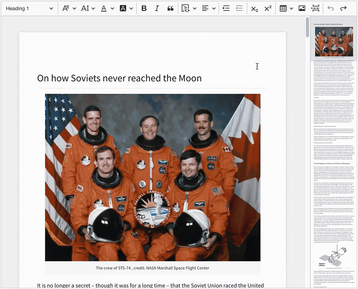The width and height of the screenshot is (358, 289).
Task: Toggle bold formatting
Action: 144,9
